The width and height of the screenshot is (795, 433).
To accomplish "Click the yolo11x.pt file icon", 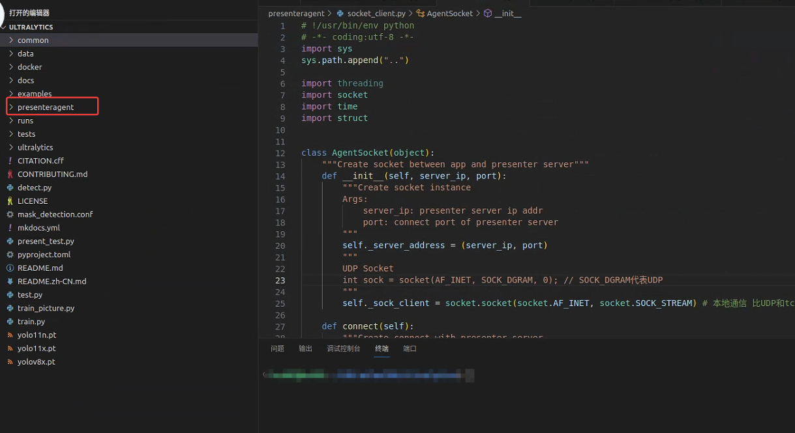I will pos(10,348).
